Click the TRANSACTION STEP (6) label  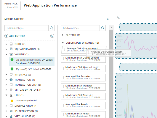(28, 85)
